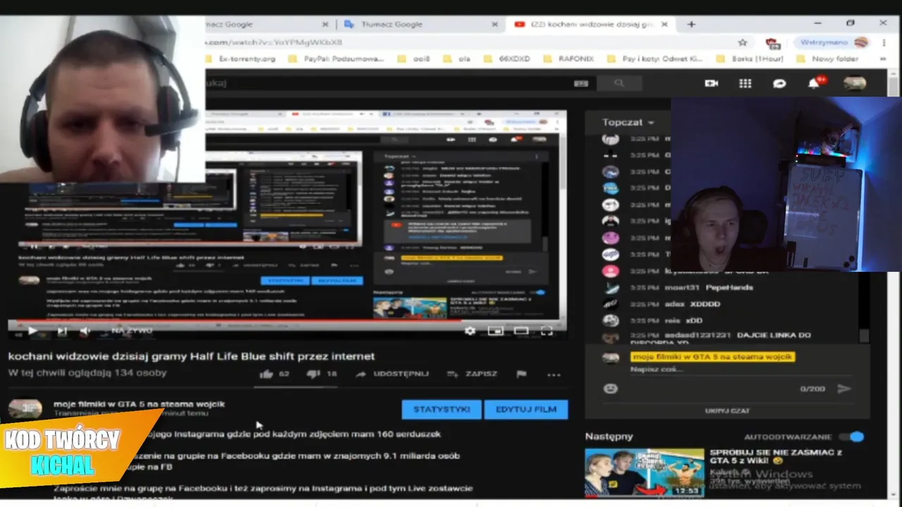The image size is (902, 507).
Task: Open the Wstrzymano profile button
Action: point(833,43)
